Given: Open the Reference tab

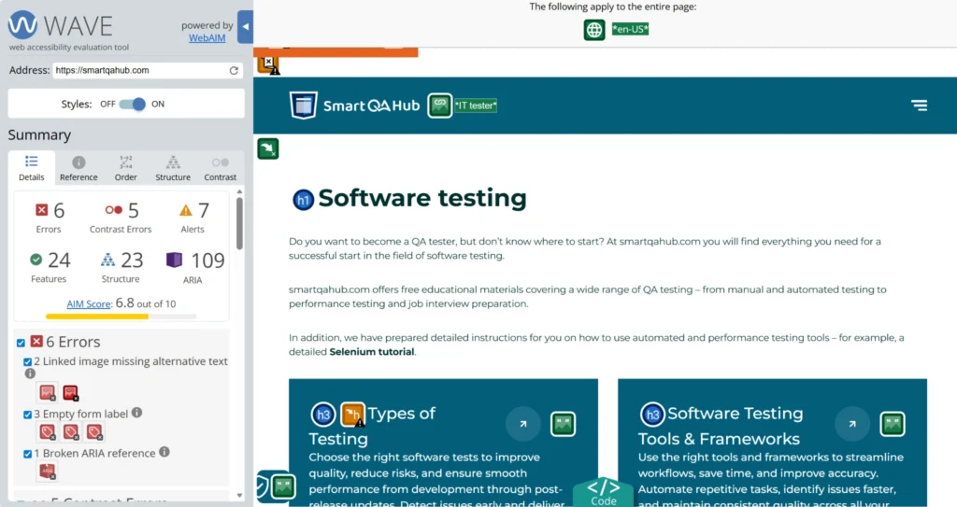Looking at the screenshot, I should pos(79,168).
